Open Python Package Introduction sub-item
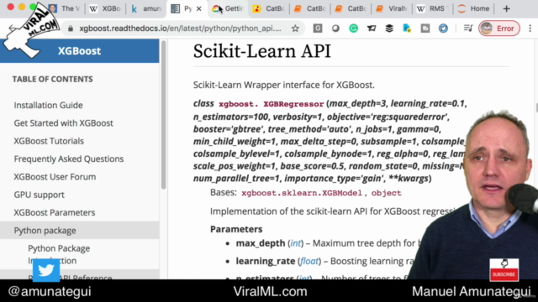 click(x=59, y=254)
